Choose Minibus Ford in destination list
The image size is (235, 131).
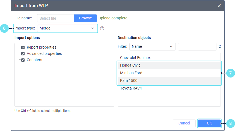pyautogui.click(x=131, y=73)
